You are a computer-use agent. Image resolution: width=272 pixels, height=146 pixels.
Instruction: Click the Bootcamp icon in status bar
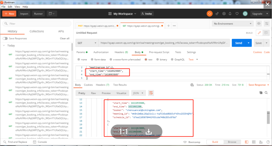pyautogui.click(x=185, y=142)
